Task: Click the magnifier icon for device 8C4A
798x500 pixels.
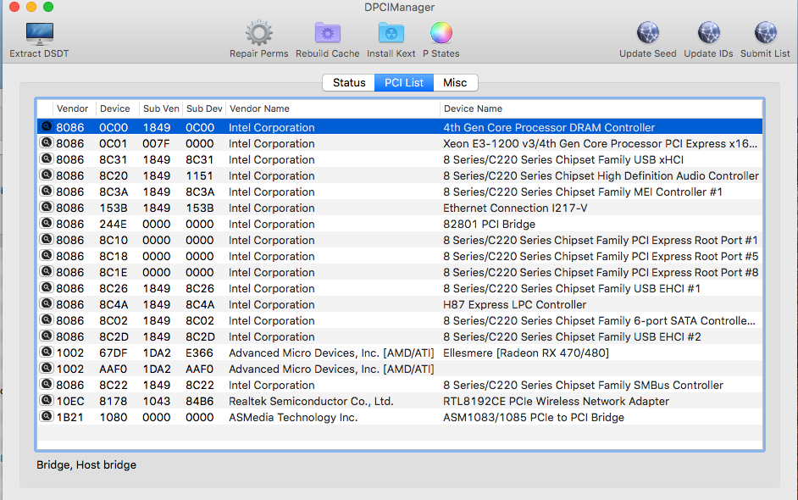Action: point(47,304)
